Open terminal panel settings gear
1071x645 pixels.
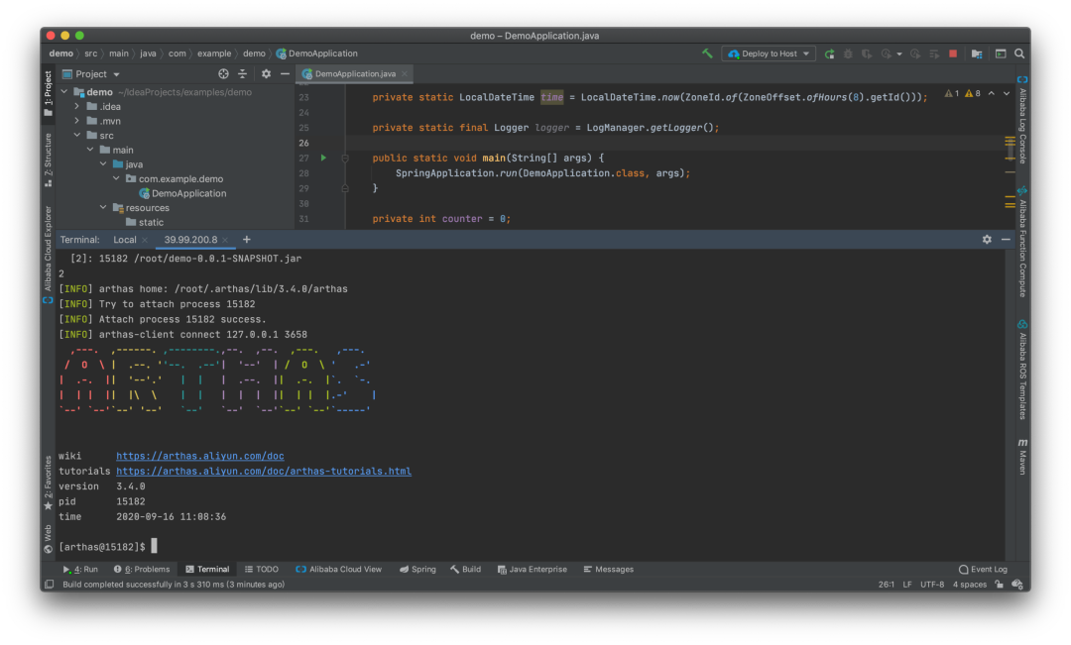coord(987,240)
